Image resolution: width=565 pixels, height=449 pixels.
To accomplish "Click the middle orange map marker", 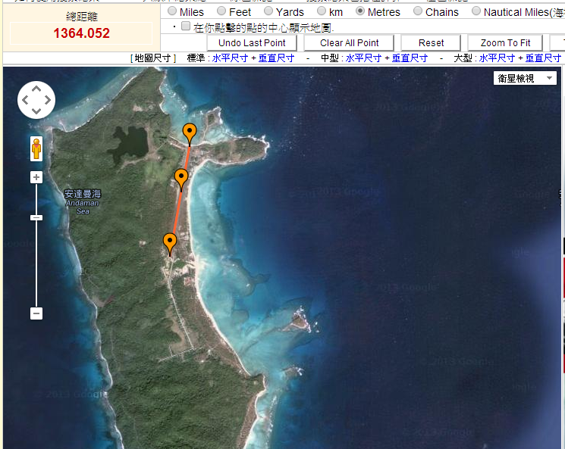I will (x=181, y=178).
